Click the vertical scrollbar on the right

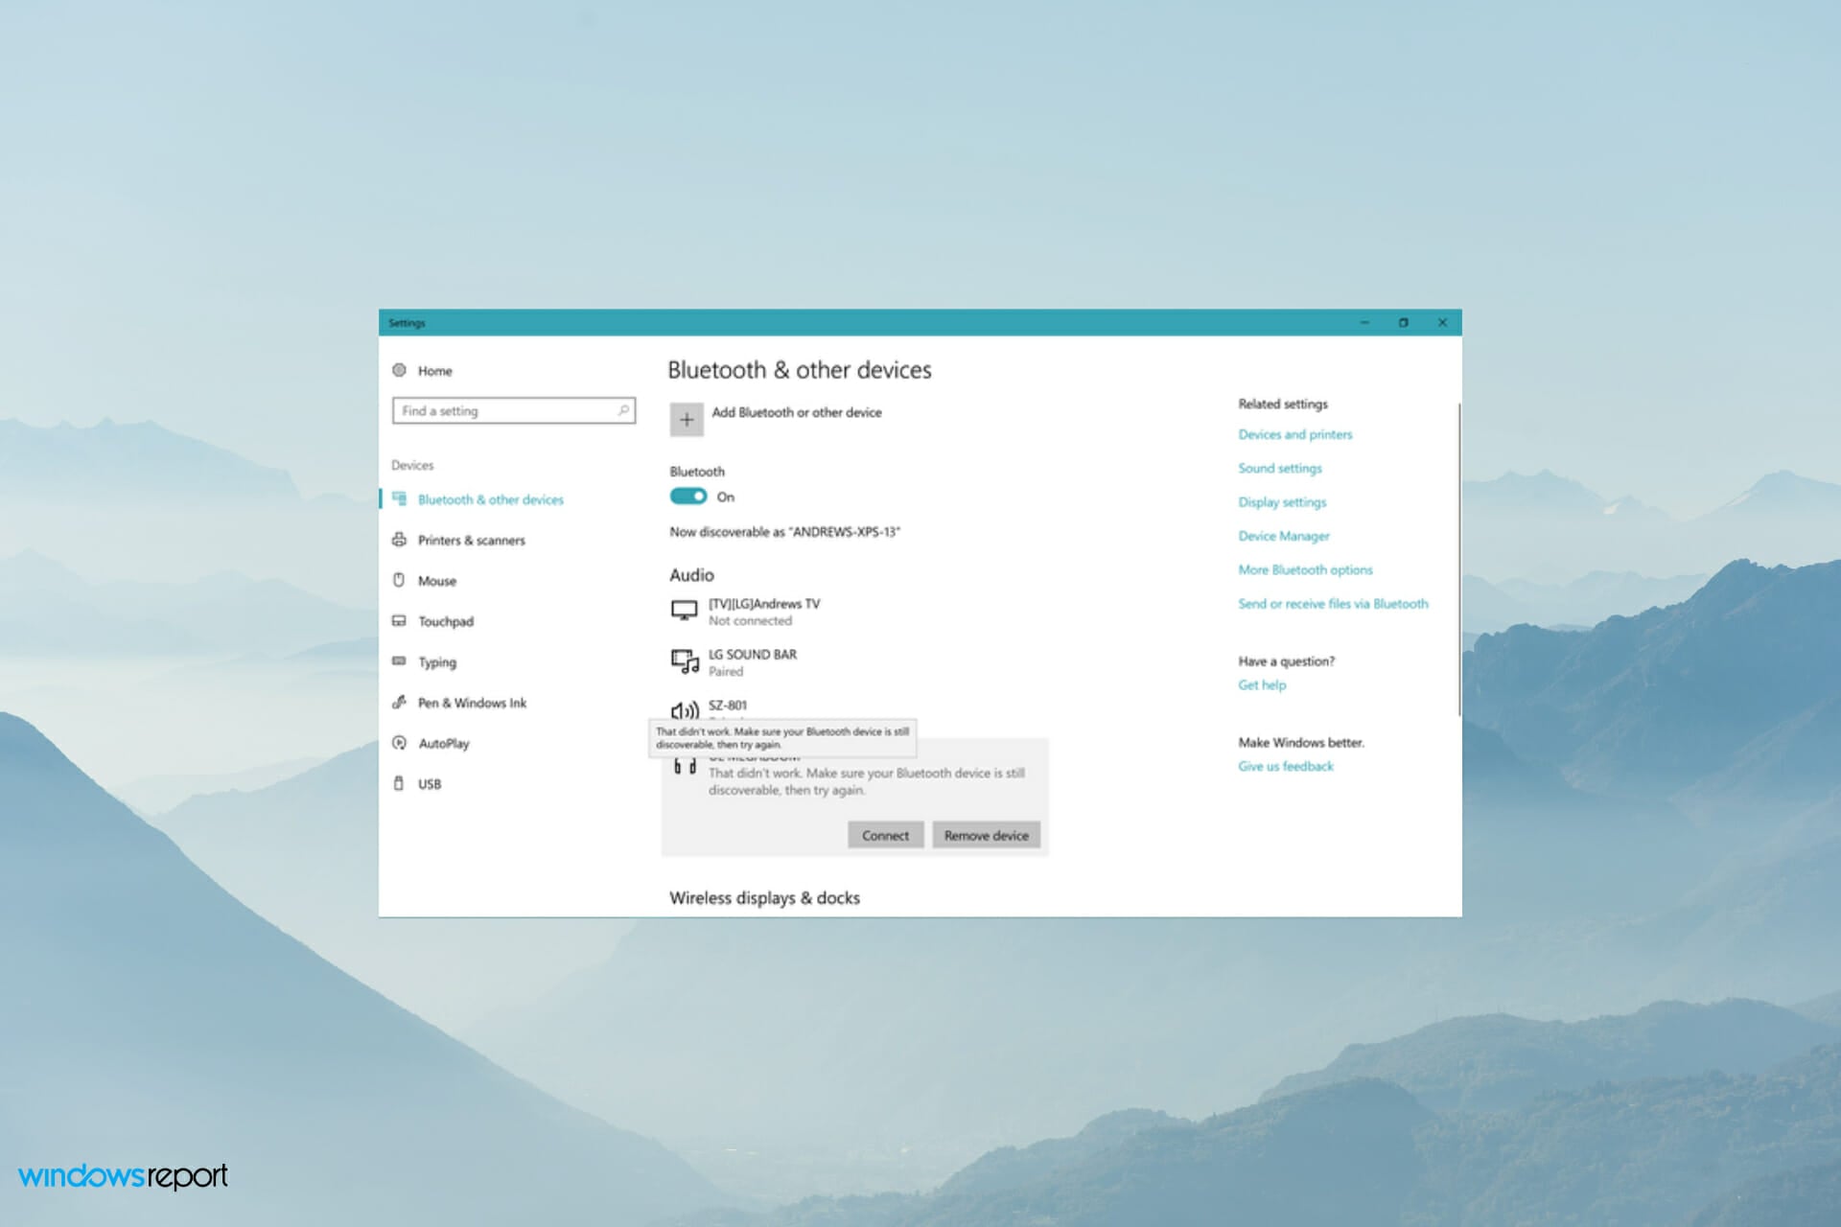(x=1458, y=560)
